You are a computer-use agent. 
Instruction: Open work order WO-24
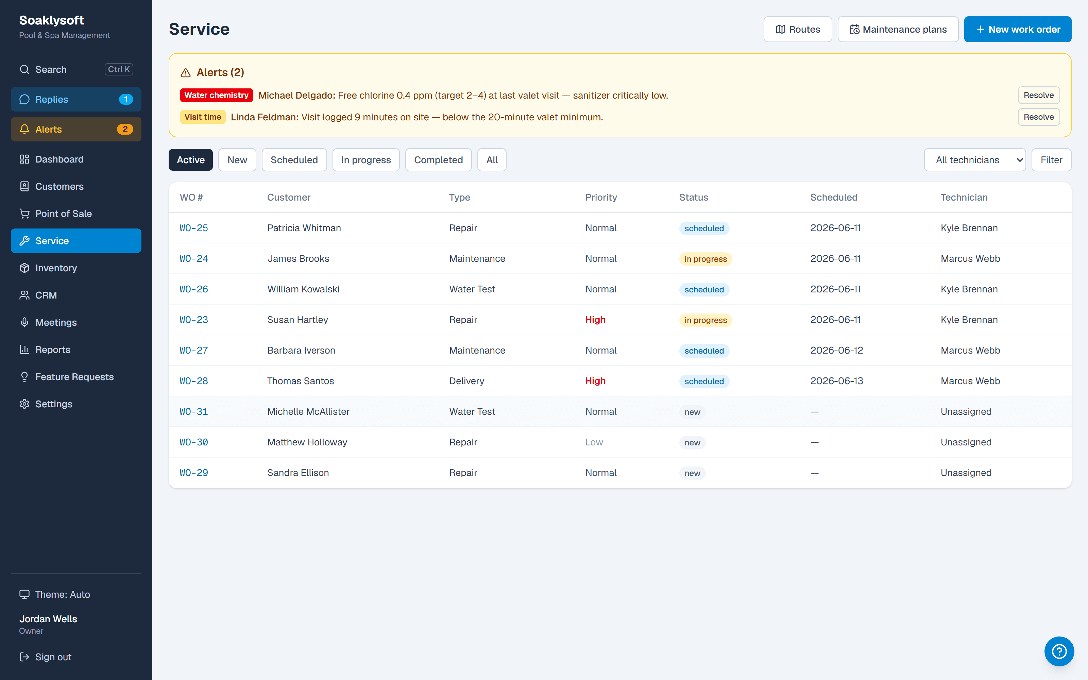point(194,259)
